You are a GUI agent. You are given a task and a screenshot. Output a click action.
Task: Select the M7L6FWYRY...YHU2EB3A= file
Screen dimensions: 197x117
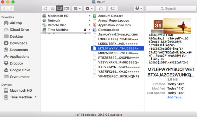click(118, 49)
